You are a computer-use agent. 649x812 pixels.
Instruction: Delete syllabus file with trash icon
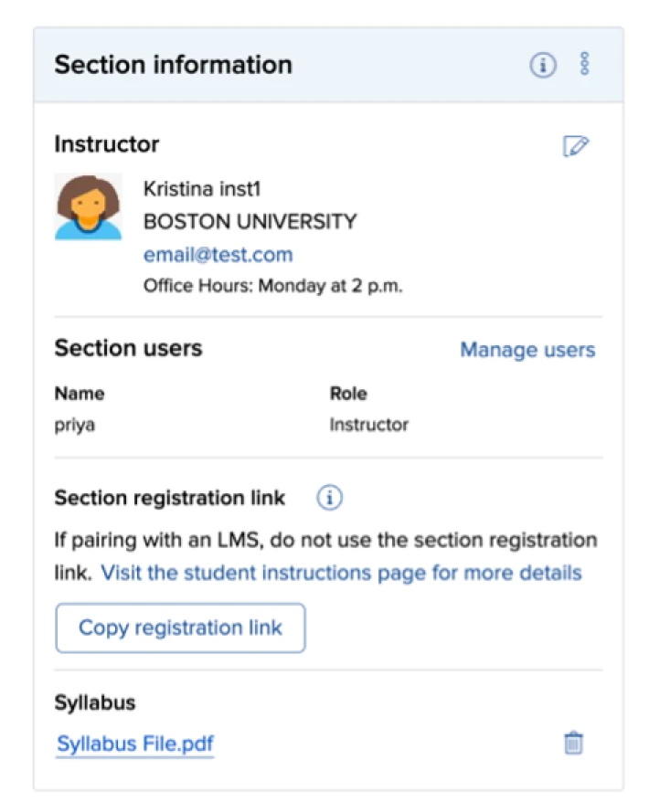pos(573,743)
